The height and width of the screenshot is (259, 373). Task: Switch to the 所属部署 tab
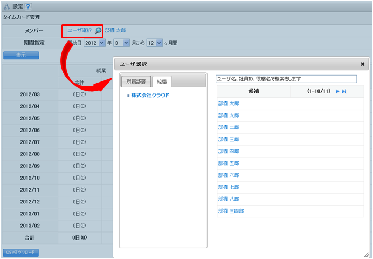pos(135,81)
